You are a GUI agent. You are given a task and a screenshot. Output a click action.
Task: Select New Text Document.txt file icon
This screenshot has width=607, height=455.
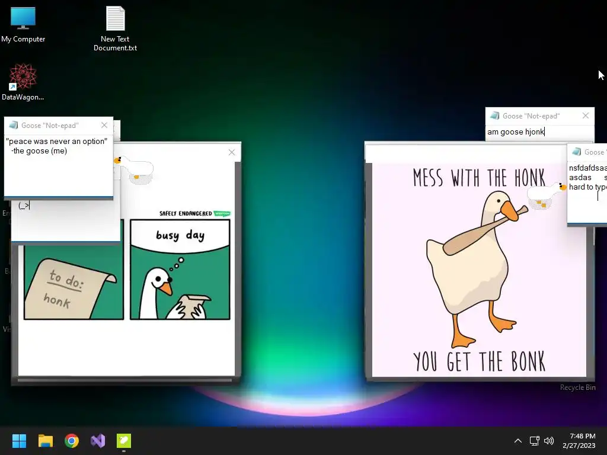pos(116,28)
